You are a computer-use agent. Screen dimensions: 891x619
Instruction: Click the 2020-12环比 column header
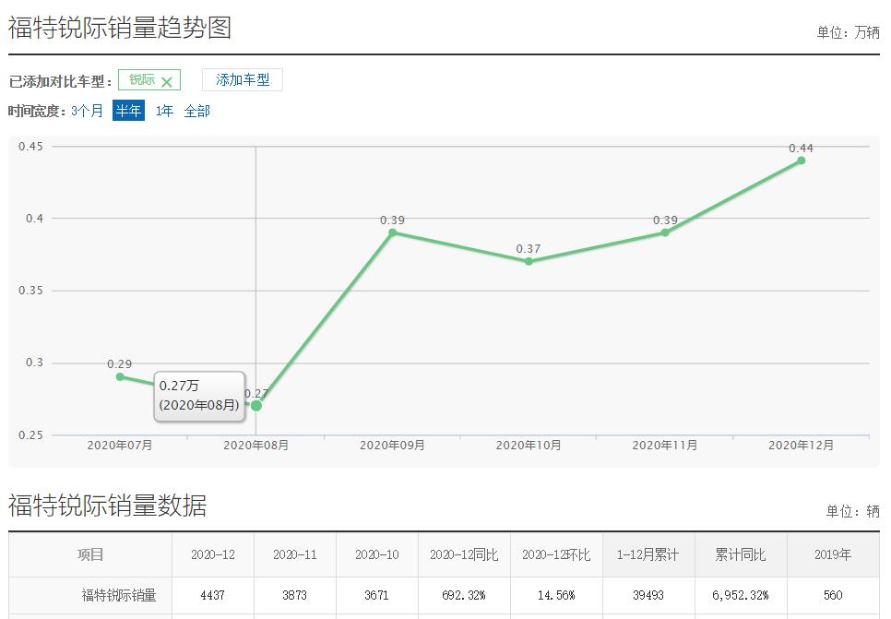pos(556,554)
